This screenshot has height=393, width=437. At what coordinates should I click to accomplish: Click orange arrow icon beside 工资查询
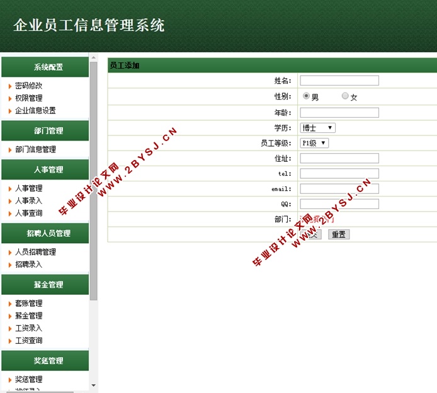[x=10, y=341]
